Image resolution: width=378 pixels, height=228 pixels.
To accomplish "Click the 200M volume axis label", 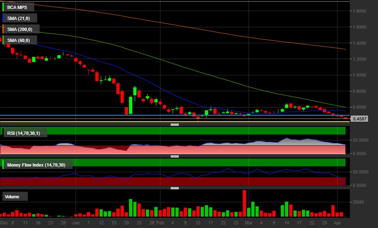I will click(x=358, y=202).
